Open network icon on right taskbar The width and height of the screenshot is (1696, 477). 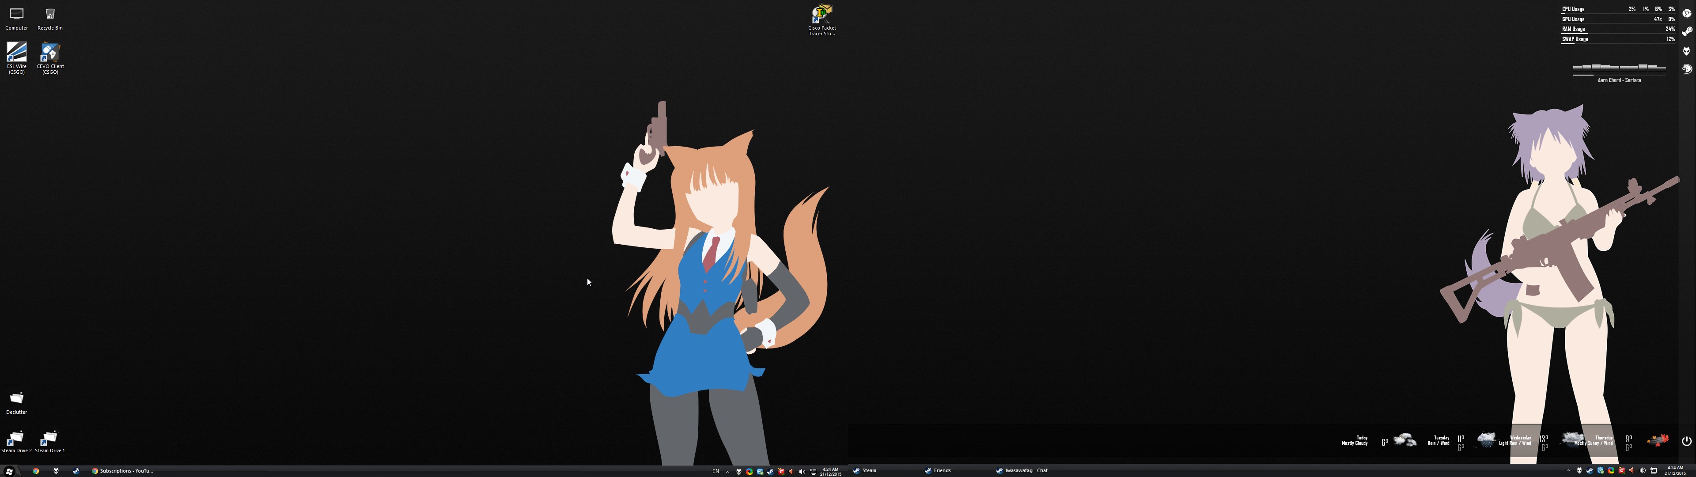pos(1654,470)
